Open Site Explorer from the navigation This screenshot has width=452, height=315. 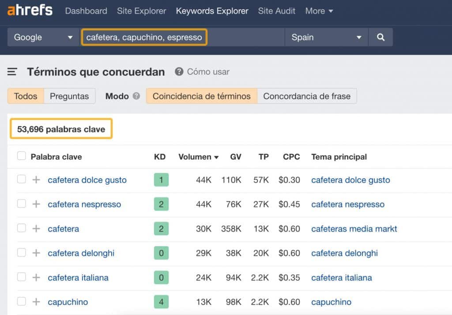(142, 11)
